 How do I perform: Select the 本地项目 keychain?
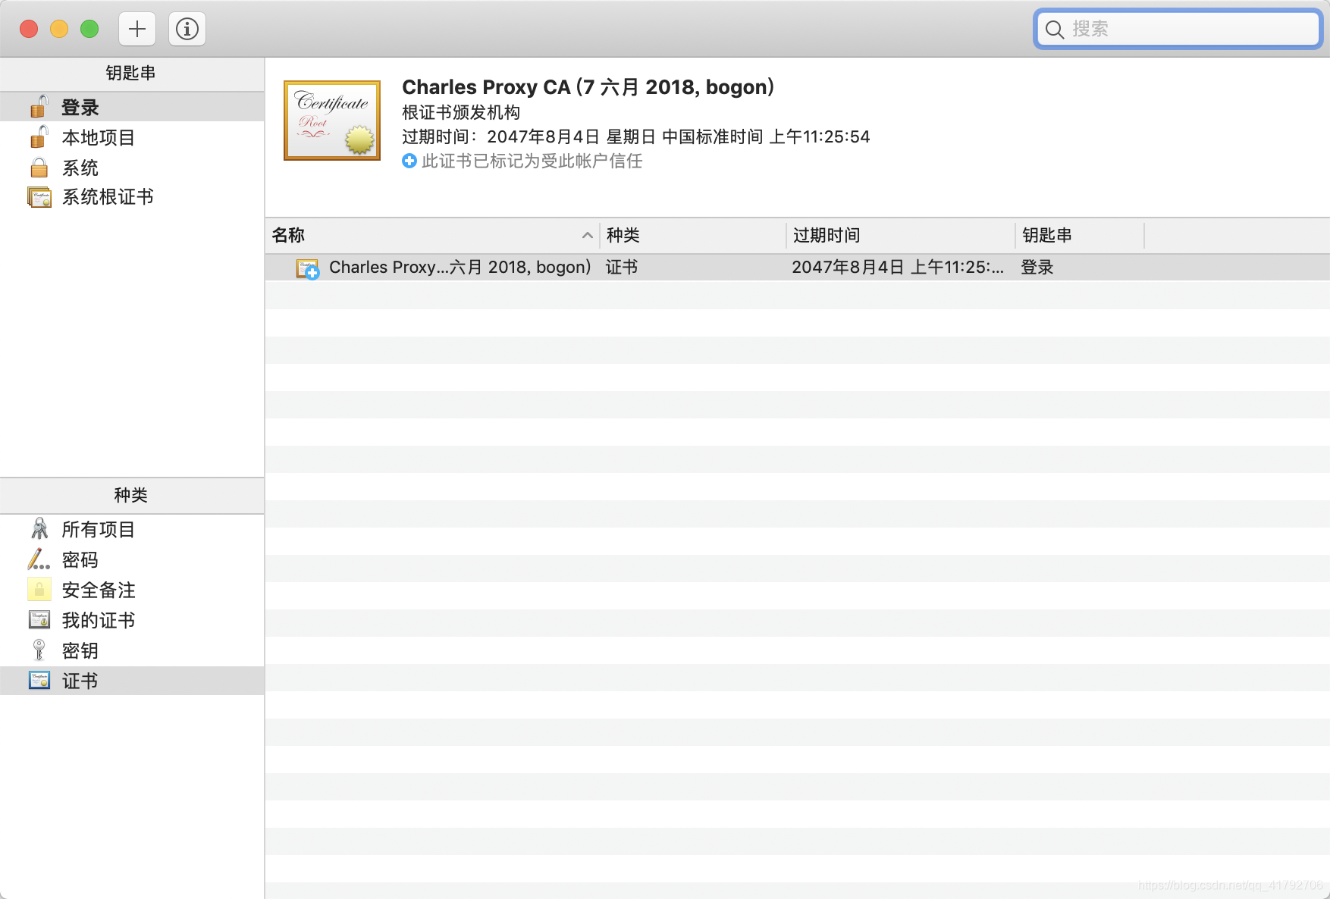point(99,138)
